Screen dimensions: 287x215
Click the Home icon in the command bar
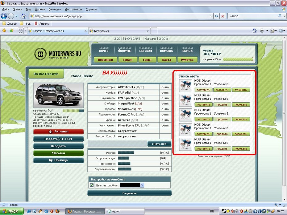point(255,31)
